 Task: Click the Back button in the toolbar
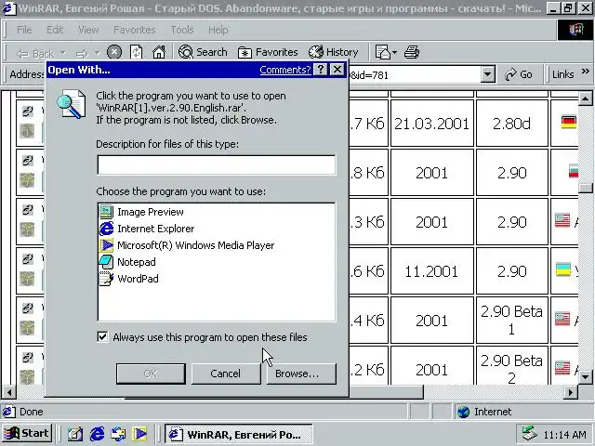(x=35, y=54)
